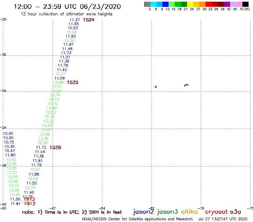253x222 pixels.
Task: Click the green 13.30 value
Action: pos(69,40)
